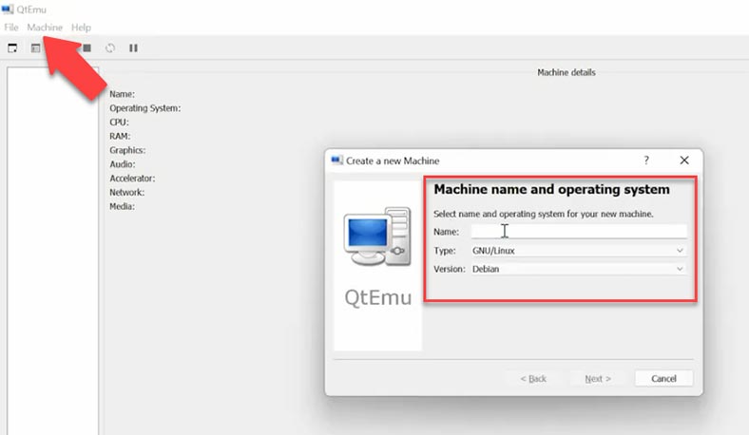Click the Cancel button in wizard
This screenshot has width=749, height=435.
663,379
